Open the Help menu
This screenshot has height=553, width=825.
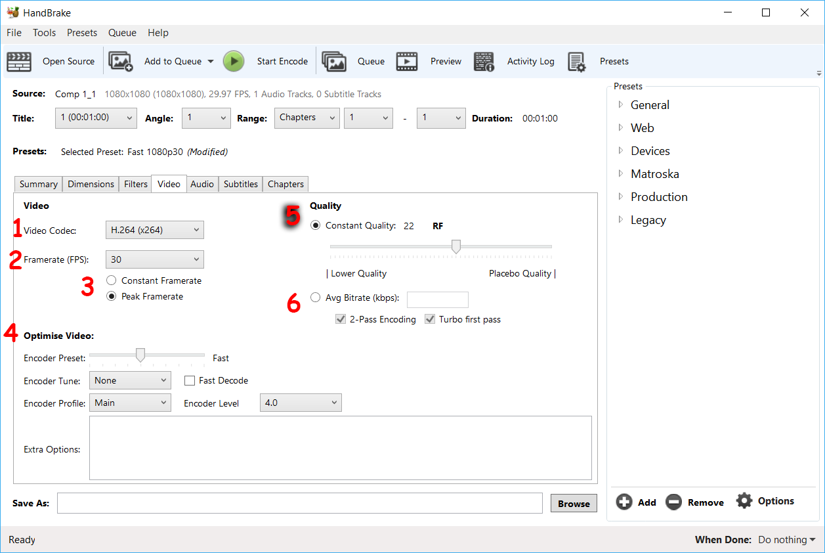158,33
